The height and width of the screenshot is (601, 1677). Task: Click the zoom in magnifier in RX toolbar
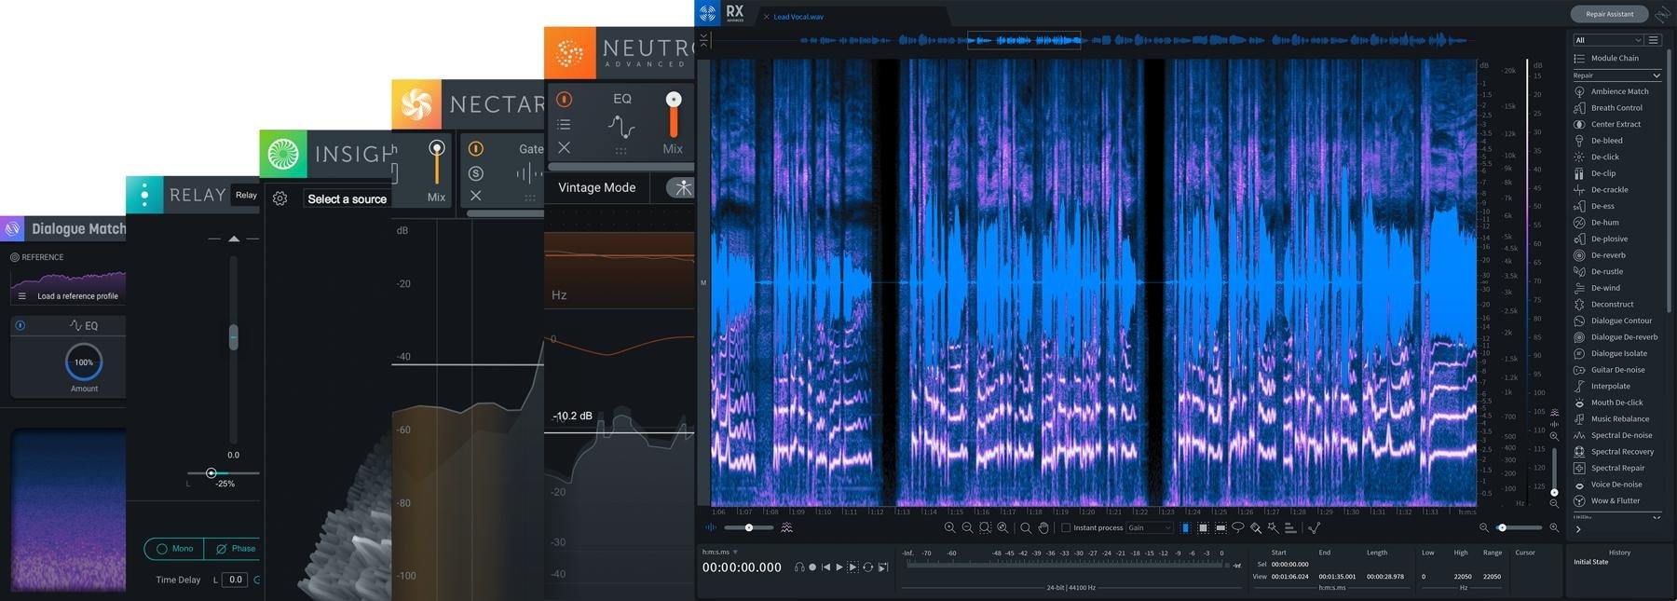click(949, 527)
